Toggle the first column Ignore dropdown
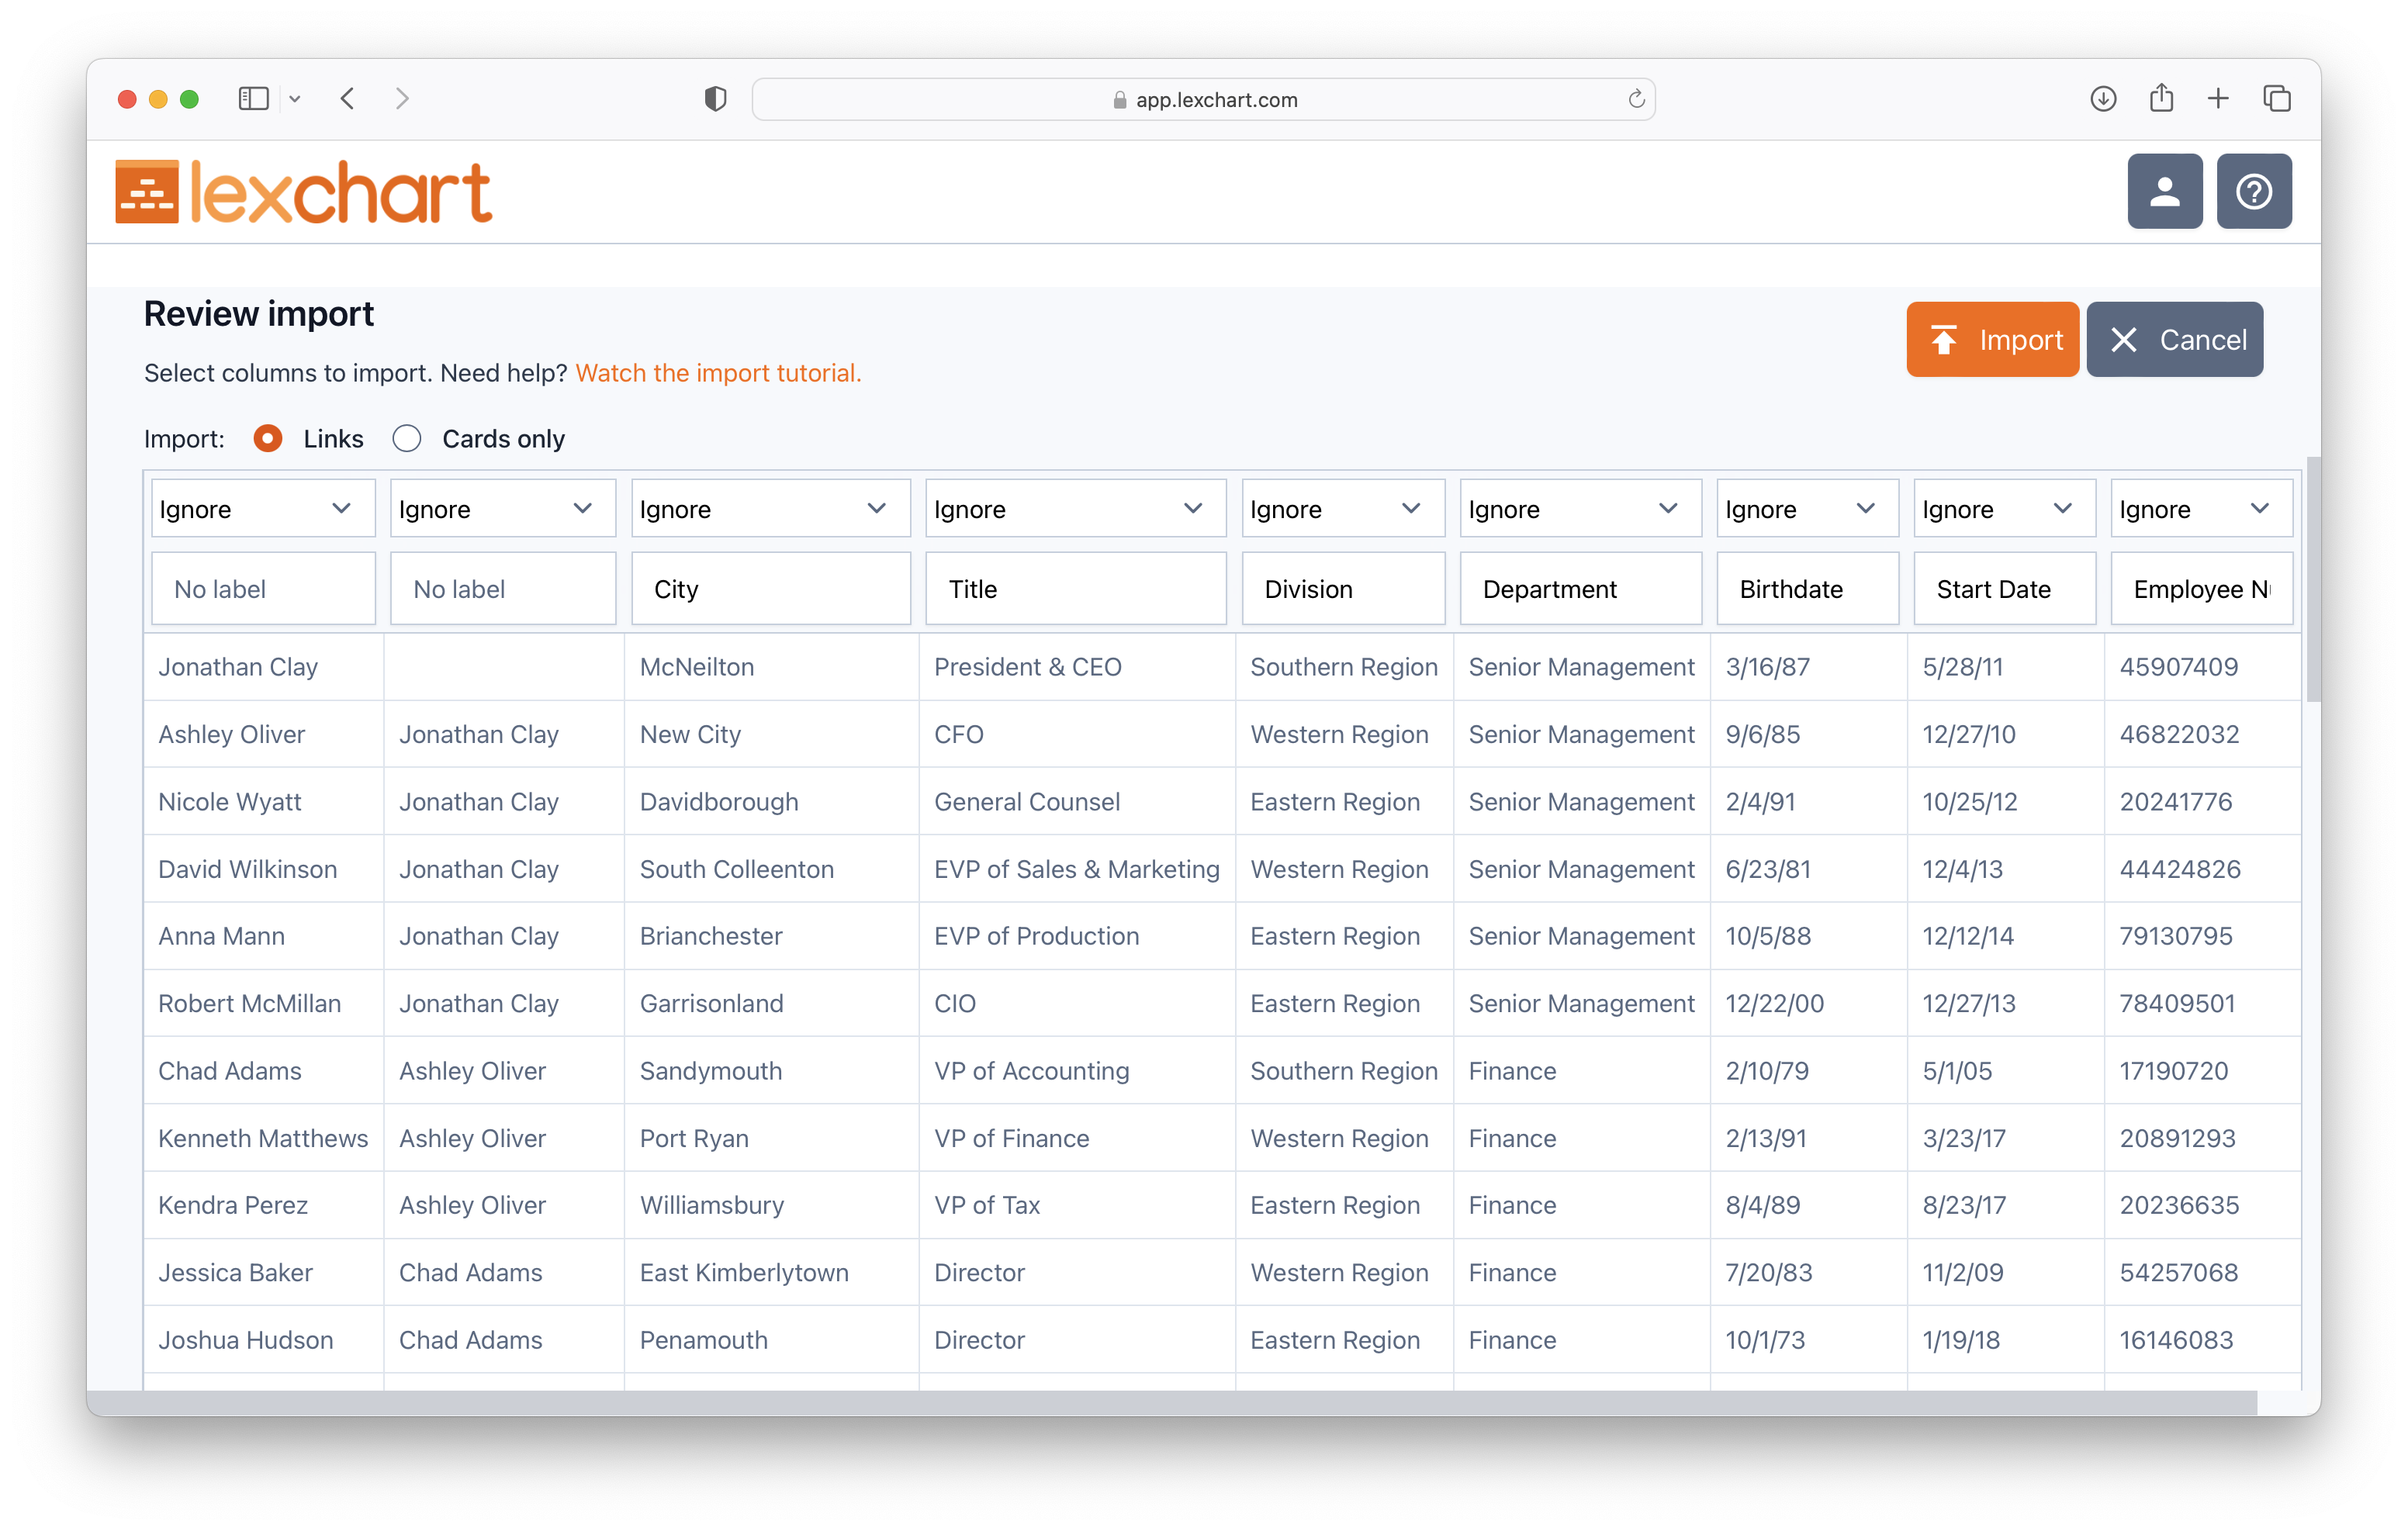 260,509
